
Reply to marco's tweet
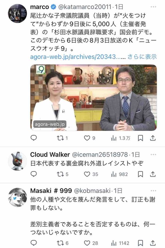(33, 138)
